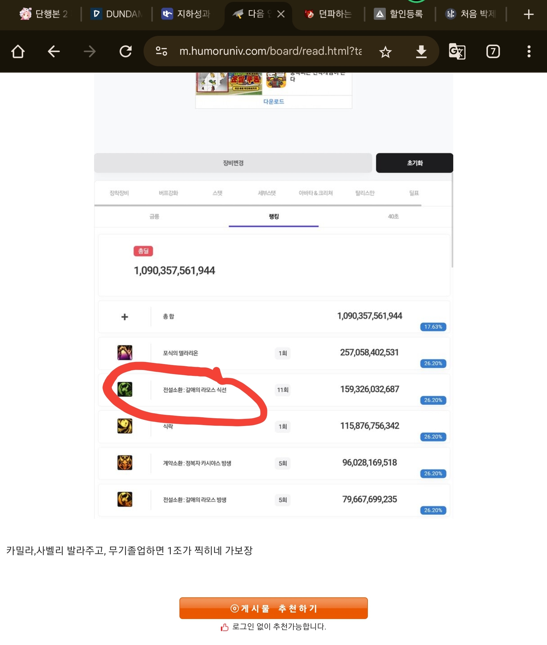Select the 아바타&크리쳐 tab
547x645 pixels.
point(316,193)
